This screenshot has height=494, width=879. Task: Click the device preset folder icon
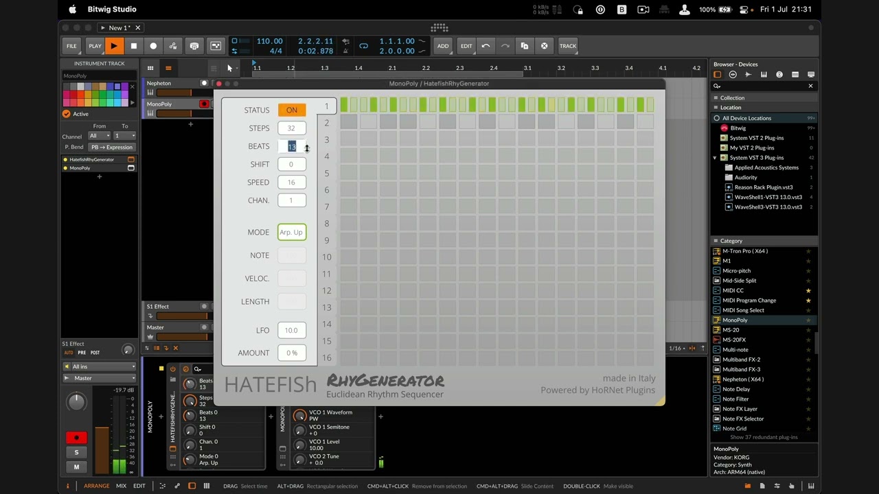coord(173,379)
